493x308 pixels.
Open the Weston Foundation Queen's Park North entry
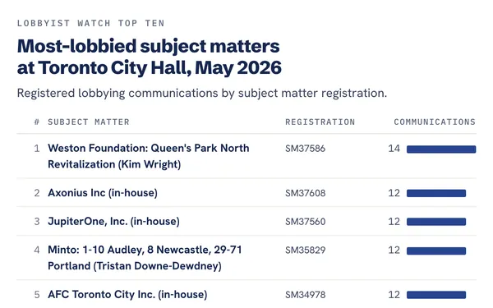click(149, 156)
